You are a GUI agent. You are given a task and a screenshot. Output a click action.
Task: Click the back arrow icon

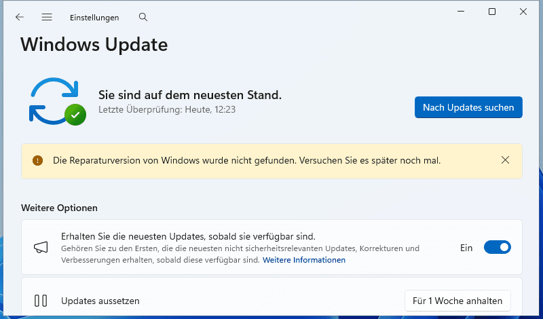[20, 17]
